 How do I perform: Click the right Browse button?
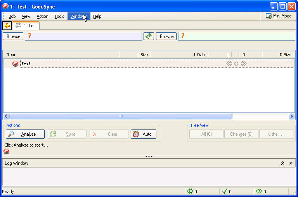(x=166, y=36)
